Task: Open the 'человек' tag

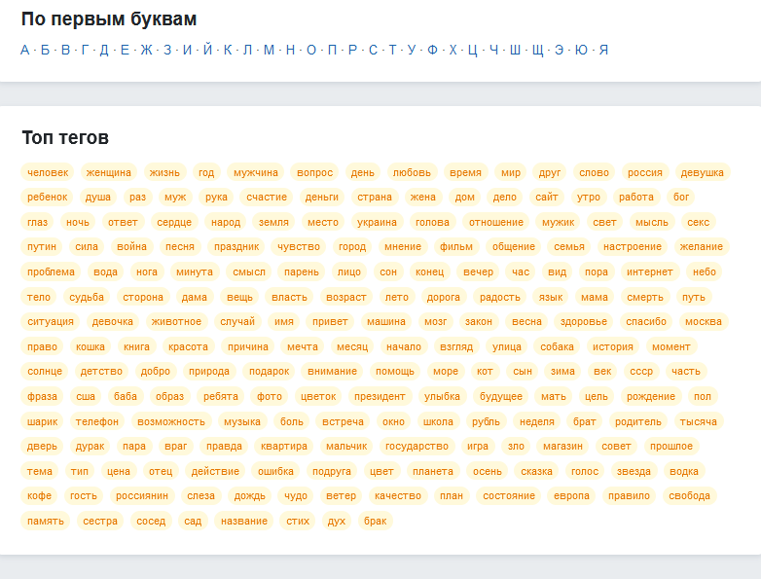Action: [x=48, y=172]
